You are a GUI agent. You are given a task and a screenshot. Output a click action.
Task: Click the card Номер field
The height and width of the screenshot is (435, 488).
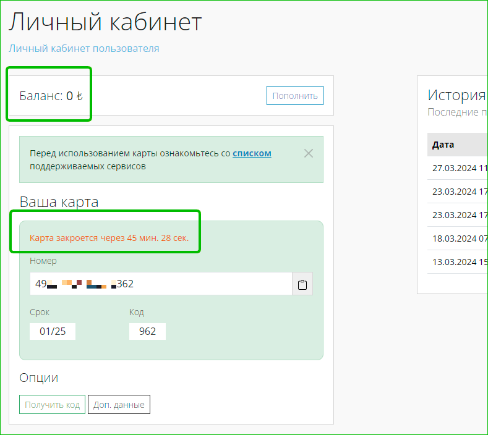[161, 284]
